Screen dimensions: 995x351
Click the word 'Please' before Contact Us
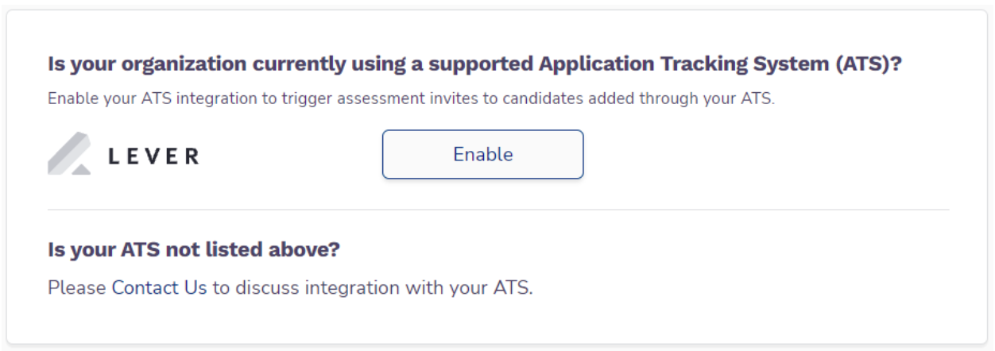coord(77,287)
